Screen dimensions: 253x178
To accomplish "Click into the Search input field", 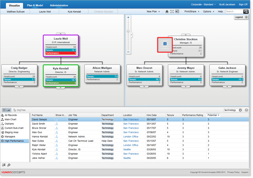I will click(x=234, y=11).
